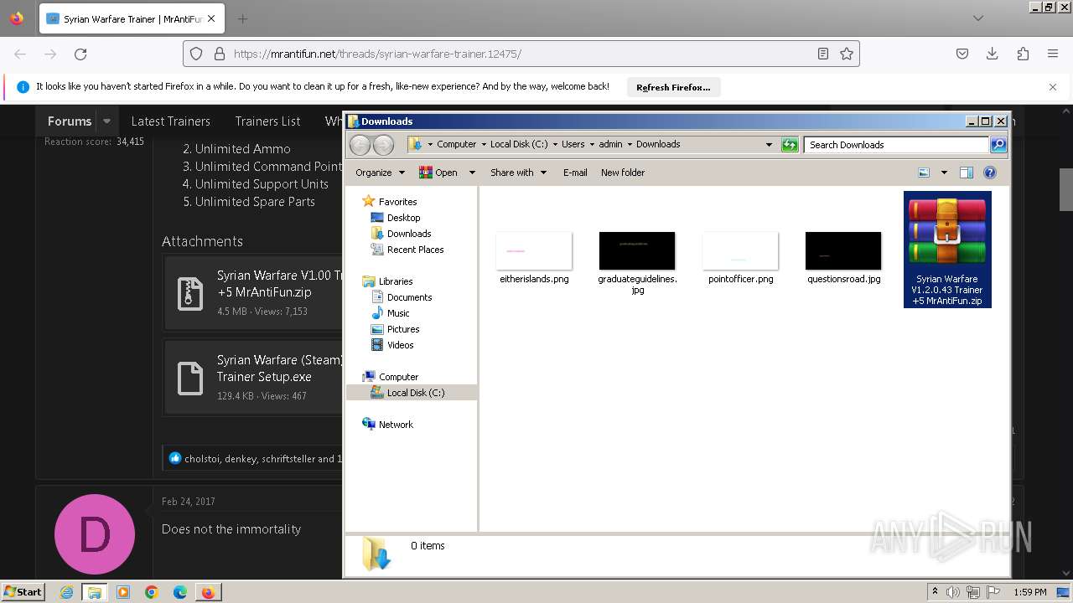Toggle the preview pane button
The image size is (1073, 603).
[966, 173]
